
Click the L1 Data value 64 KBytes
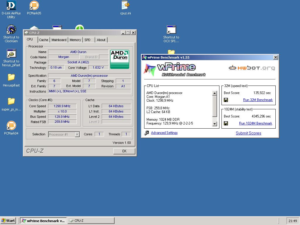click(116, 106)
